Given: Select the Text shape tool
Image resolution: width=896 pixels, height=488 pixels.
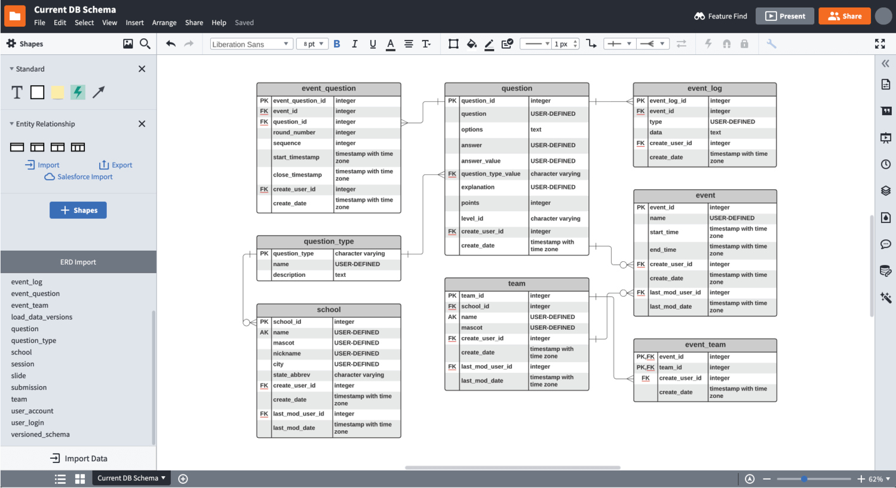Looking at the screenshot, I should [x=17, y=92].
